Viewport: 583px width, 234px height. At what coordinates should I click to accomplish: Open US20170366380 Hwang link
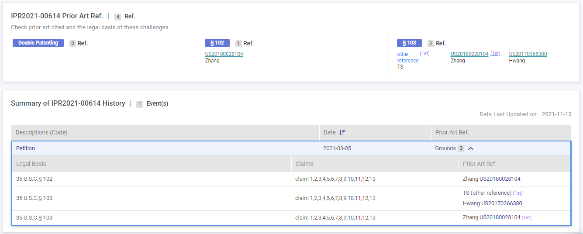point(528,54)
